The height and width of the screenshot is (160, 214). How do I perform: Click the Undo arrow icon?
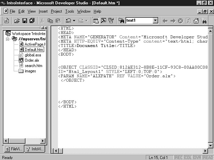pos(68,21)
